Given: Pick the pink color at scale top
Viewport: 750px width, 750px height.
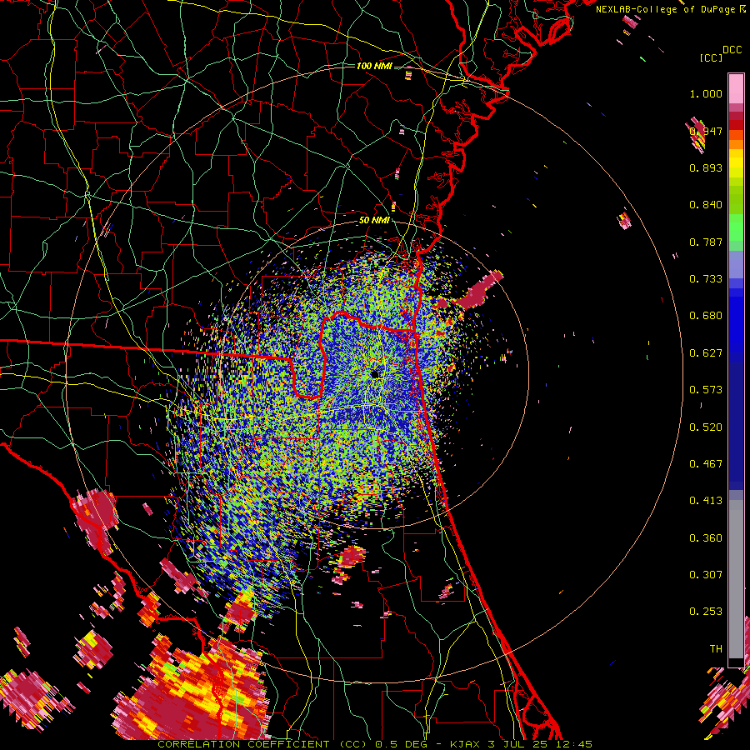Looking at the screenshot, I should coord(736,89).
